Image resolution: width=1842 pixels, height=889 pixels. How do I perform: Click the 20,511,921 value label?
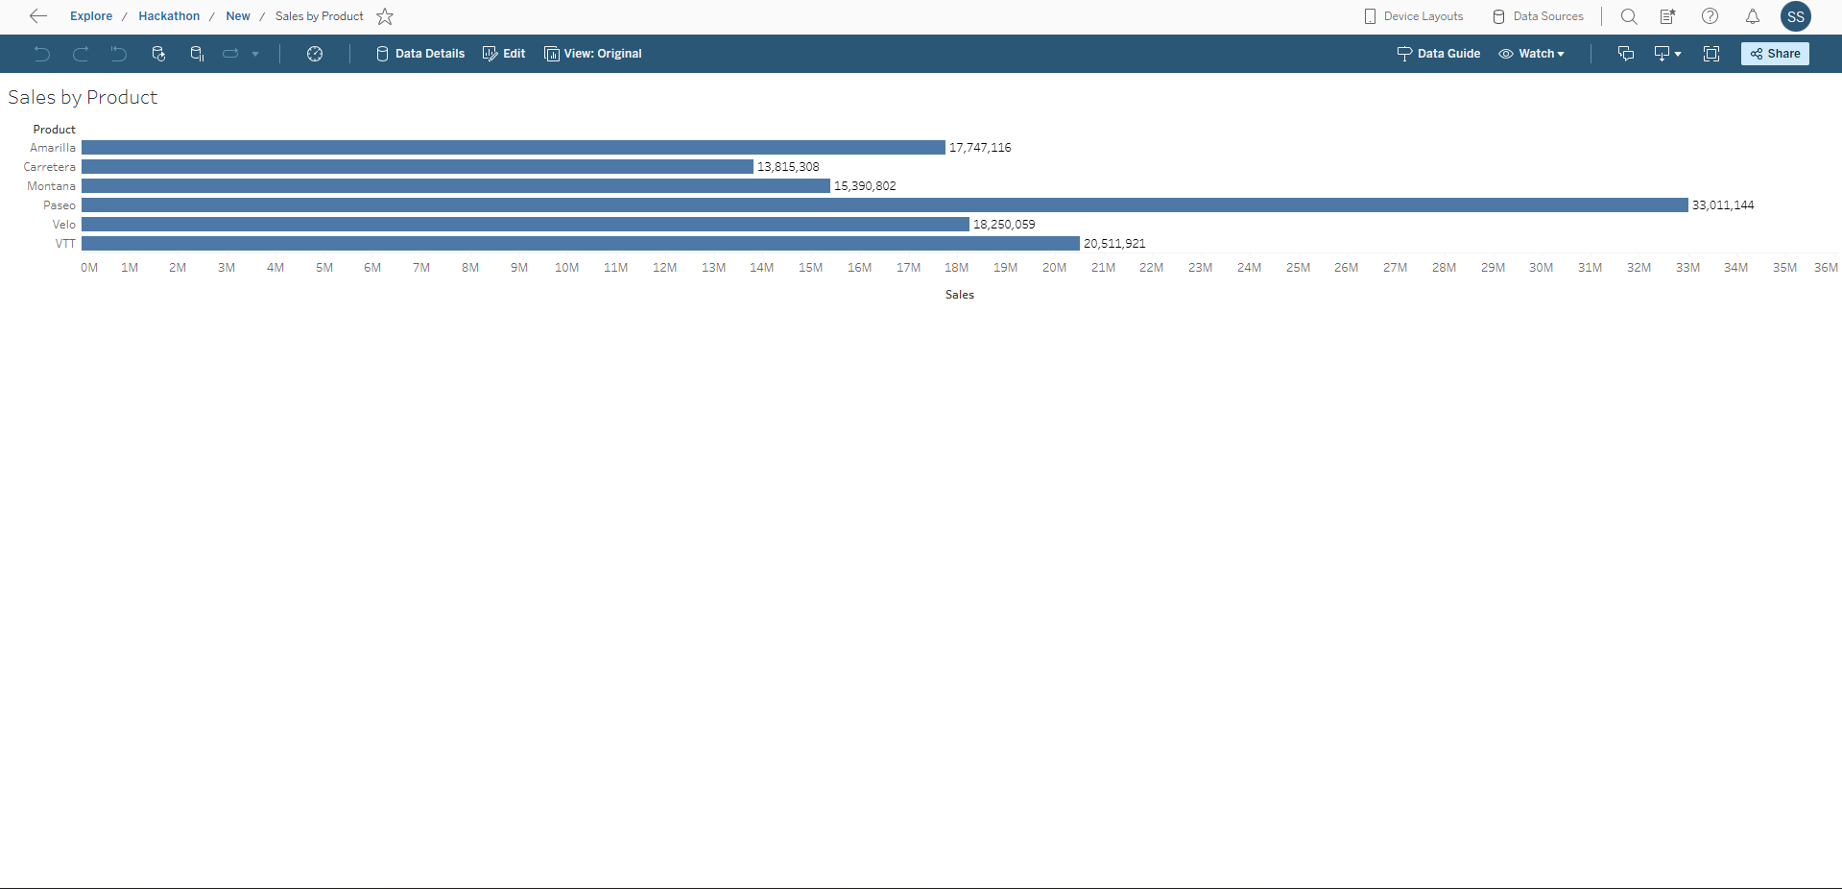[x=1114, y=244]
